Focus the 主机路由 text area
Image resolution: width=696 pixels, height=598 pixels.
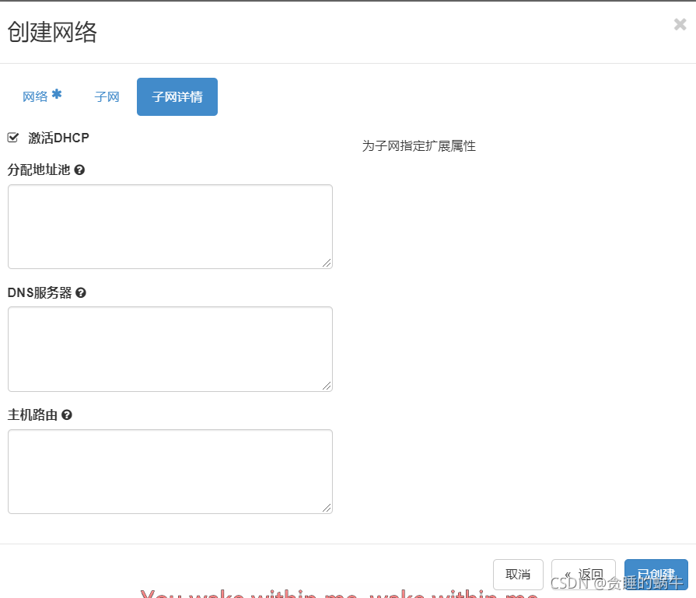click(x=170, y=471)
